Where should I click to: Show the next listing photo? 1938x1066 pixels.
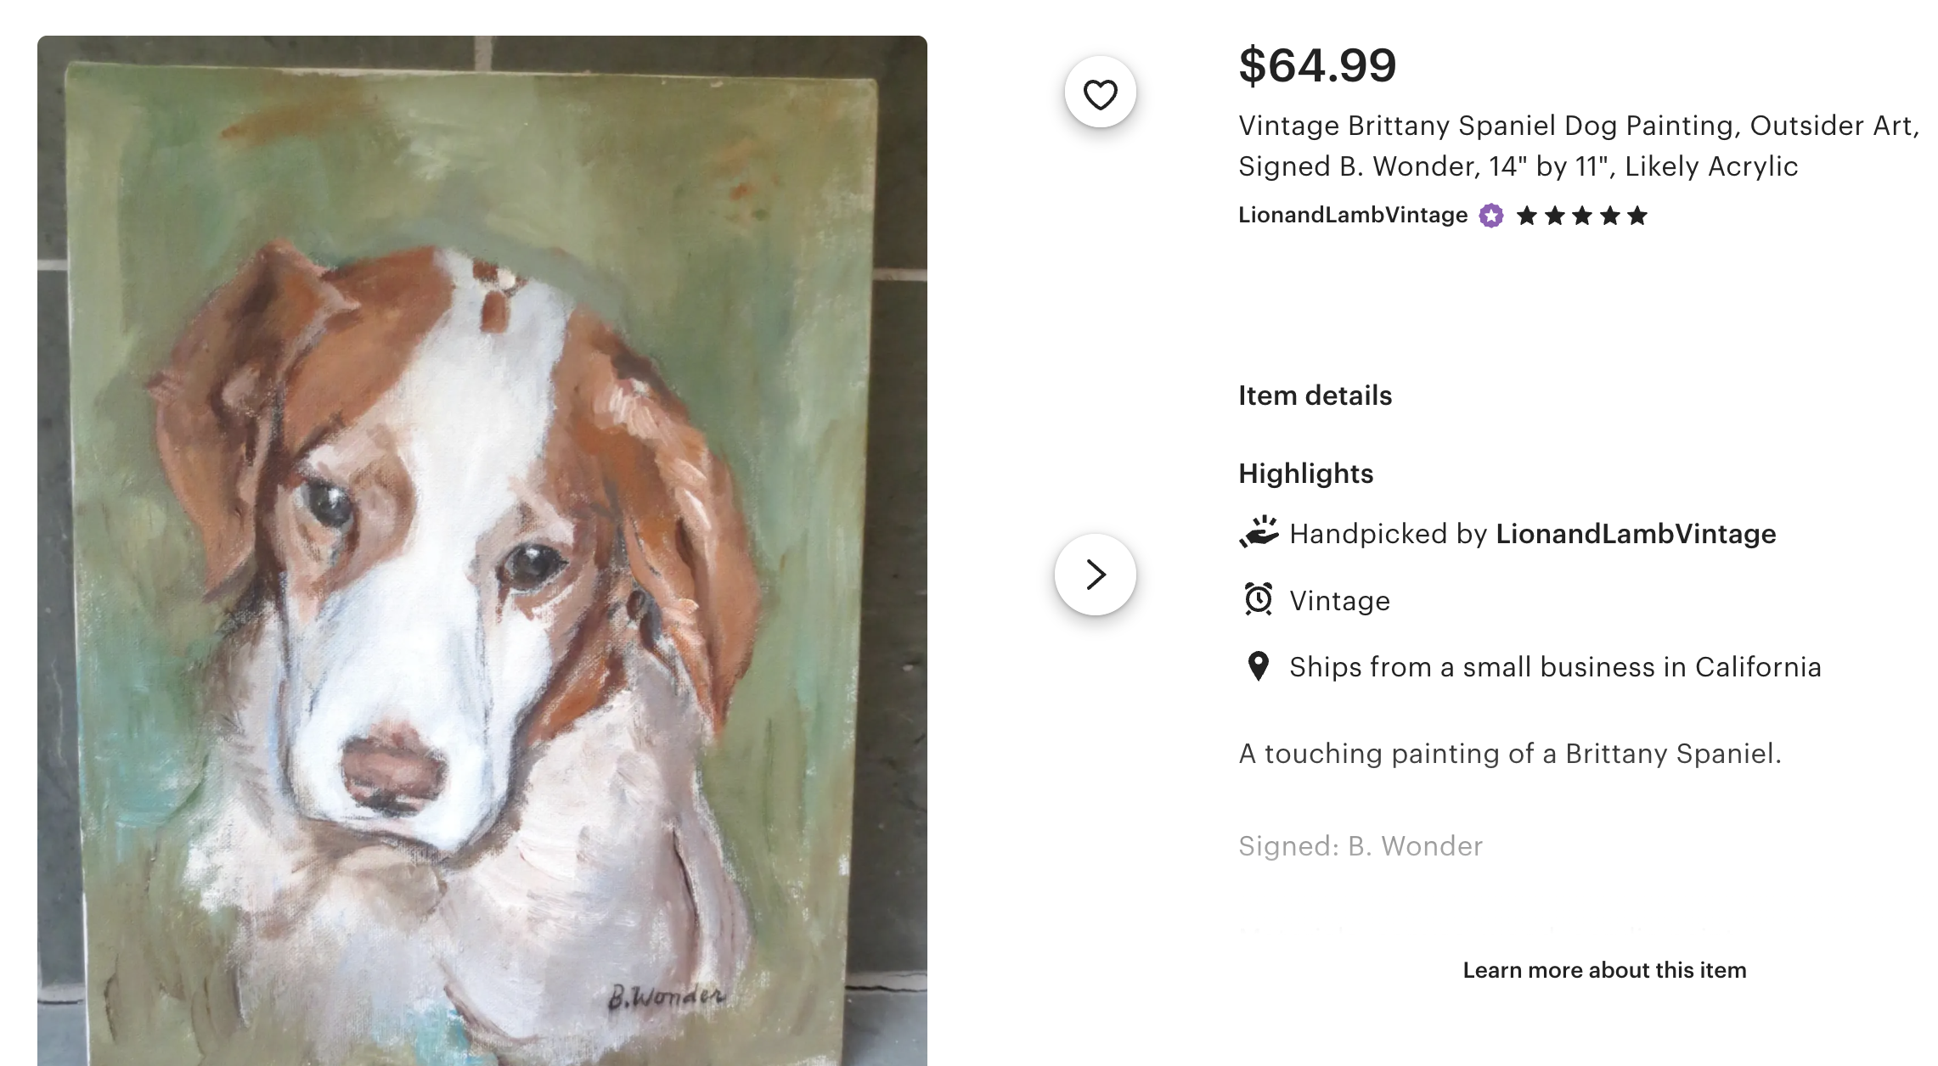tap(1096, 575)
